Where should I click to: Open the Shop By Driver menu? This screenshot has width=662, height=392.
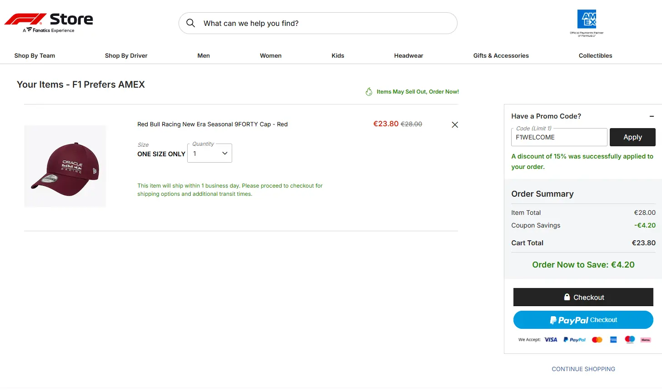click(126, 55)
